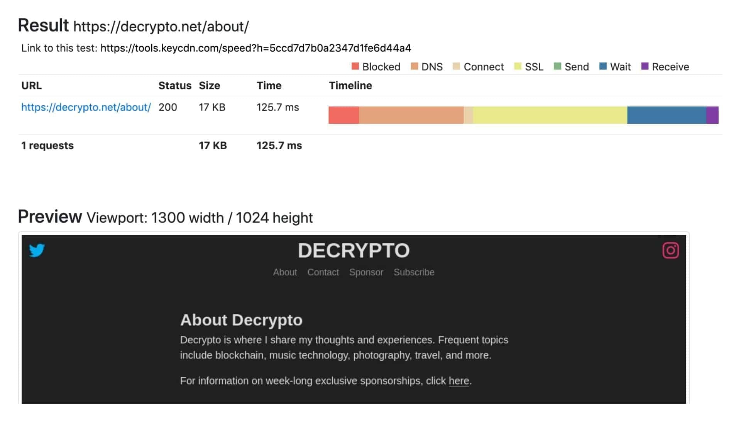Click the purple Receive legend square
The width and height of the screenshot is (741, 422).
[645, 66]
